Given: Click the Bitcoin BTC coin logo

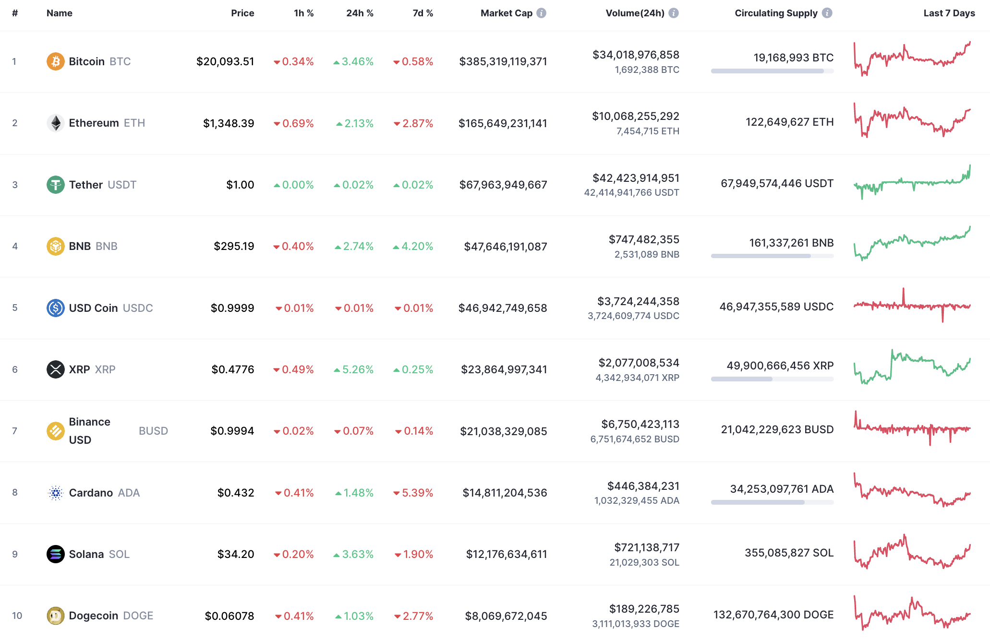Looking at the screenshot, I should click(x=55, y=61).
